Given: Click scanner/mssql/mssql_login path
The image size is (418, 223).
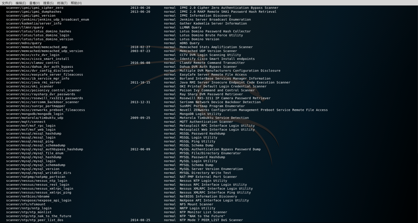Looking at the screenshot, I should point(31,137).
